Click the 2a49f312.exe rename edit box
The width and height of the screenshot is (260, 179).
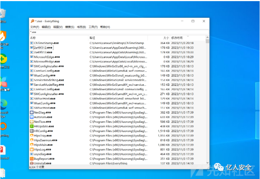coord(43,48)
